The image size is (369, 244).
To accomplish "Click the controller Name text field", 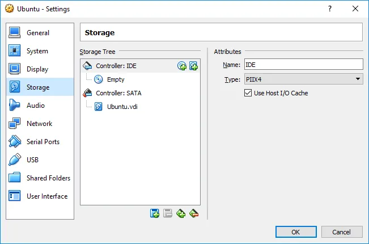I will 303,65.
